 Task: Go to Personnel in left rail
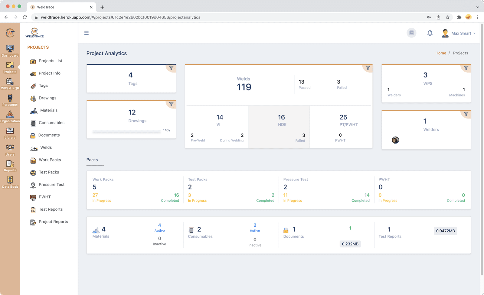pyautogui.click(x=10, y=100)
